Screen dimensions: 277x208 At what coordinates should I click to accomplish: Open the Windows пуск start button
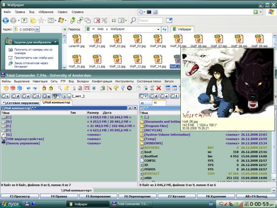(x=10, y=204)
